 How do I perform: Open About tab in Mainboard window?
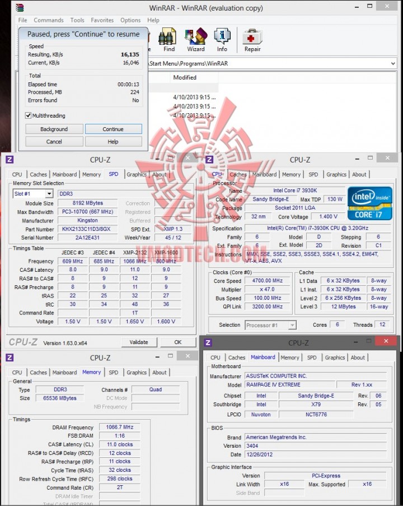click(x=358, y=358)
